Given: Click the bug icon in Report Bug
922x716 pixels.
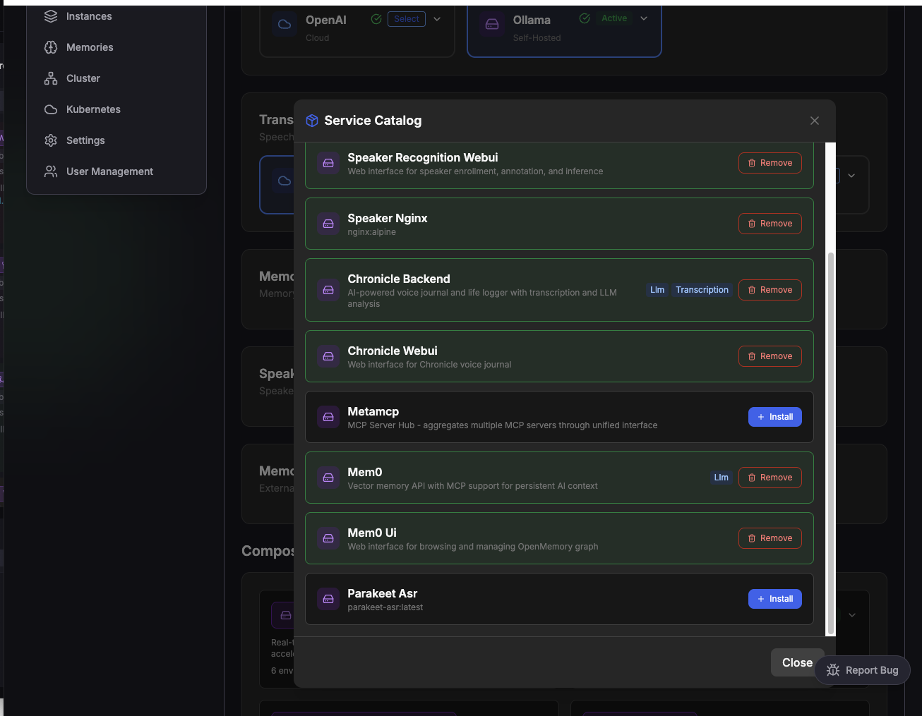Looking at the screenshot, I should coord(833,670).
